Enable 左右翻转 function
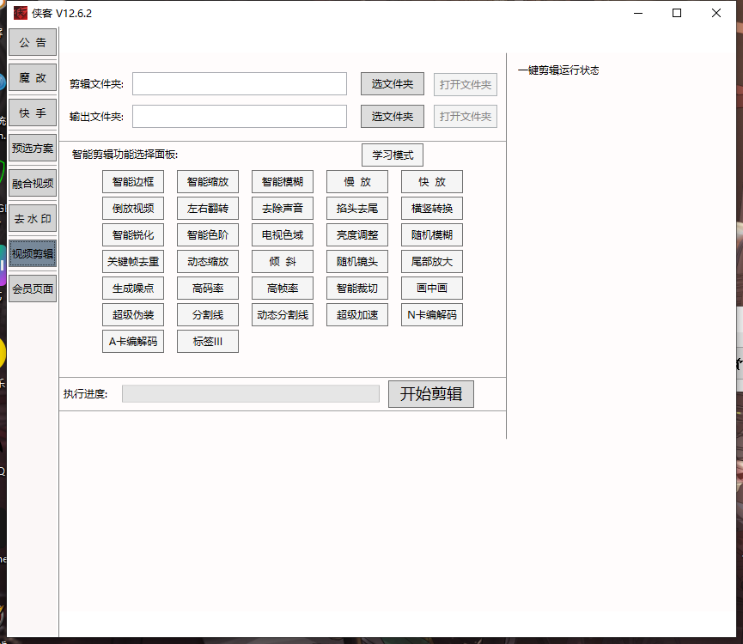The width and height of the screenshot is (743, 644). 208,209
